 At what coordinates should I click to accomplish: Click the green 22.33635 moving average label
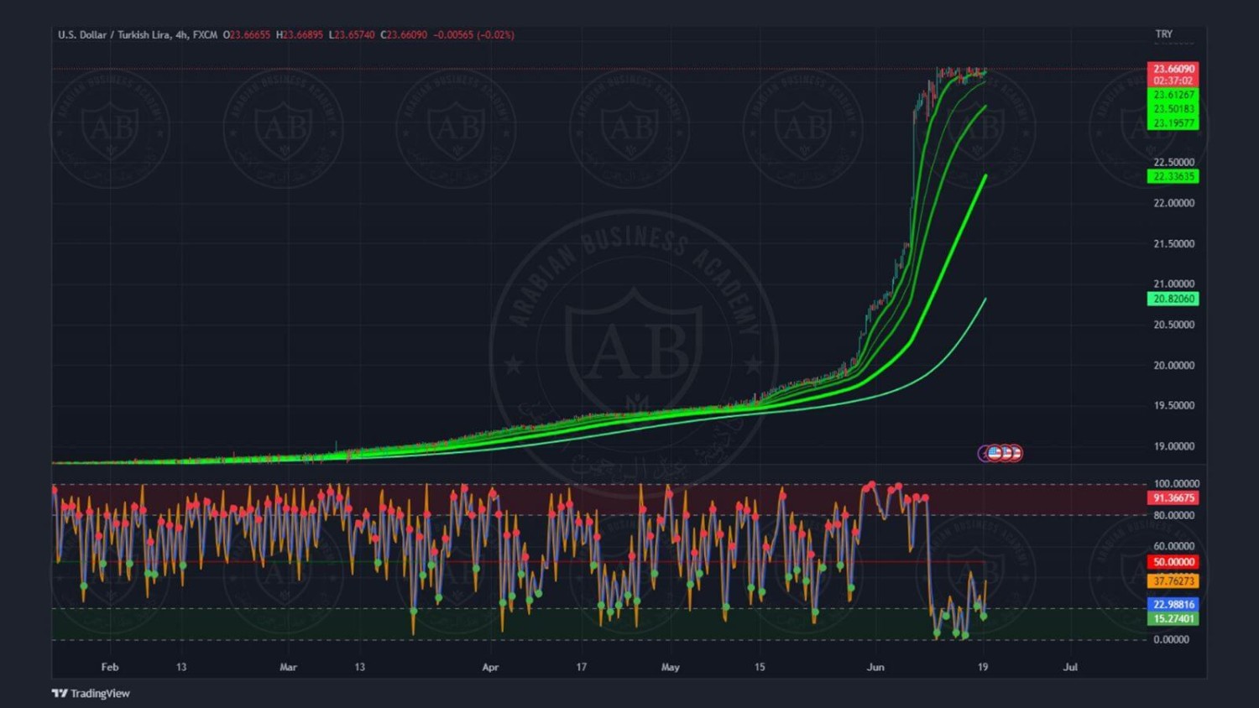(x=1173, y=176)
